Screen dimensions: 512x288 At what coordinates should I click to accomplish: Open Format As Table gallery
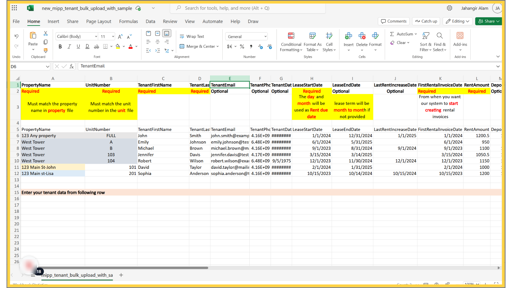pos(313,42)
